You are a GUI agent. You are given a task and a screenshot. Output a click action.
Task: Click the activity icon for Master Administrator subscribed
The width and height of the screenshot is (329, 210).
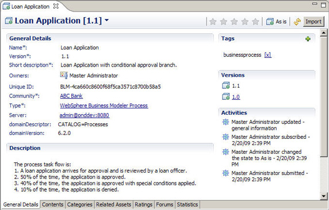tap(225, 137)
